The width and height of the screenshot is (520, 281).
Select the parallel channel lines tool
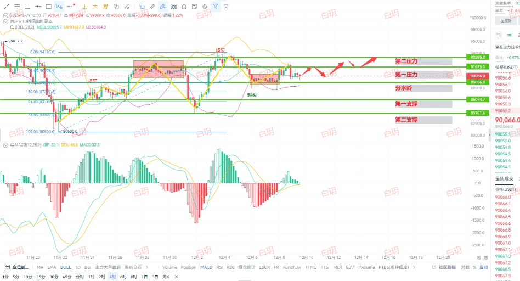17,7
